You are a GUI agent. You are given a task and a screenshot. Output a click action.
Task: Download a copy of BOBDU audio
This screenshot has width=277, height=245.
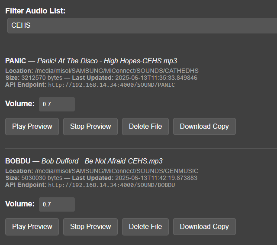(x=204, y=226)
